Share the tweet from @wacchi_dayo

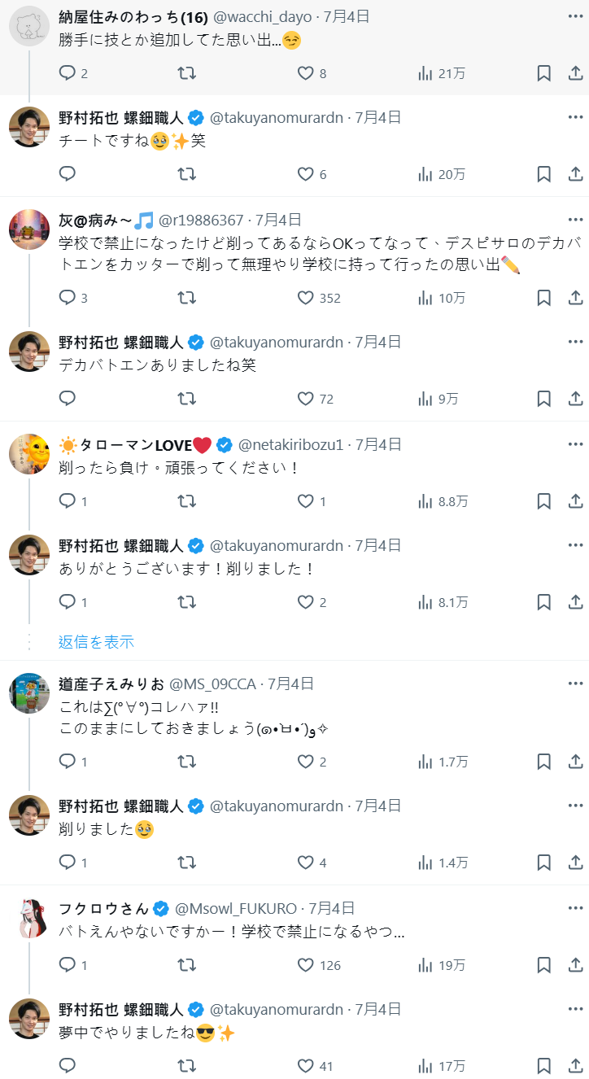[x=574, y=73]
